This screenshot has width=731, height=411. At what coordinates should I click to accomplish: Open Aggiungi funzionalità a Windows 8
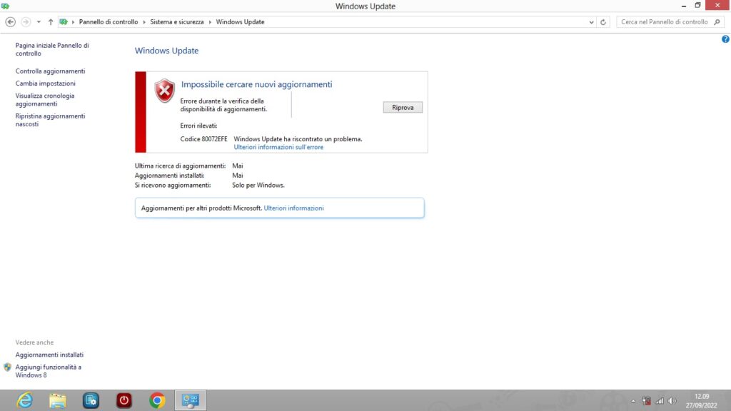[x=49, y=371]
